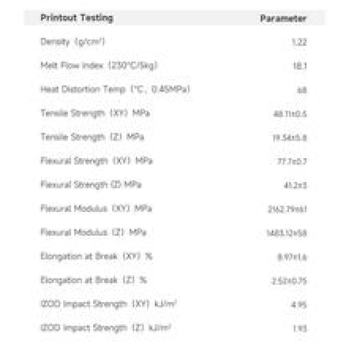The image size is (348, 348).
Task: Select the Melt Flow Index value 18.1
Action: pos(299,66)
